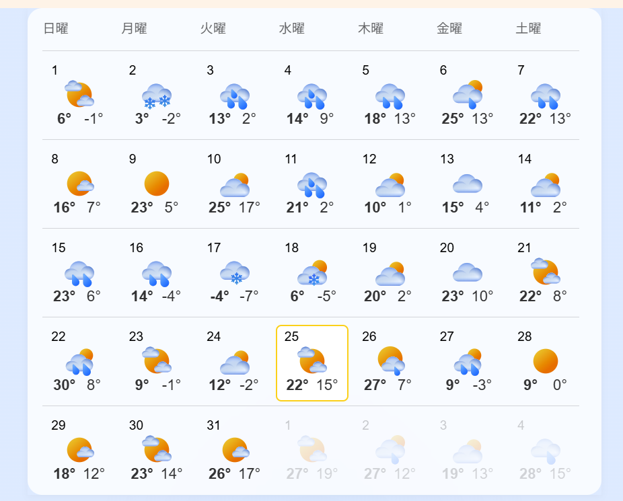
Task: Click the sunny icon on day 9
Action: pyautogui.click(x=157, y=184)
